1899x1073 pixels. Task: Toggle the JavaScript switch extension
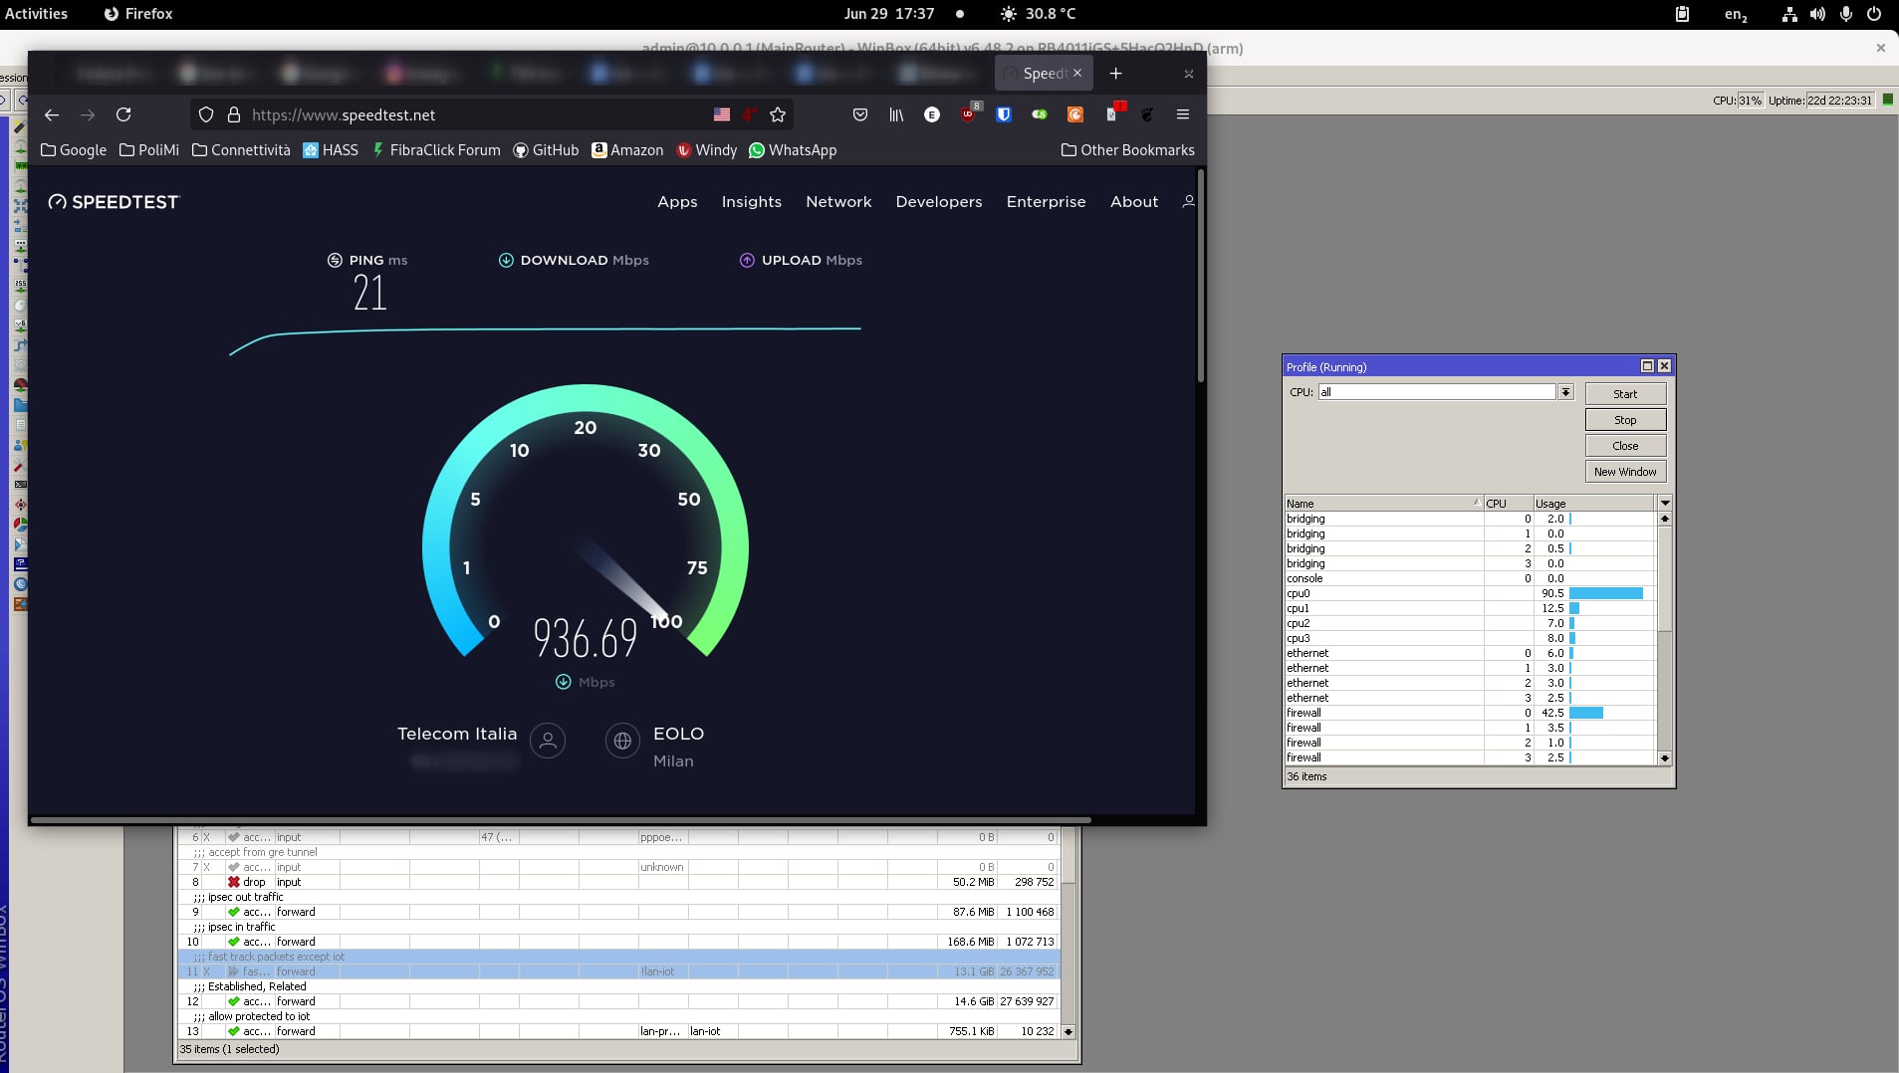tap(1040, 114)
